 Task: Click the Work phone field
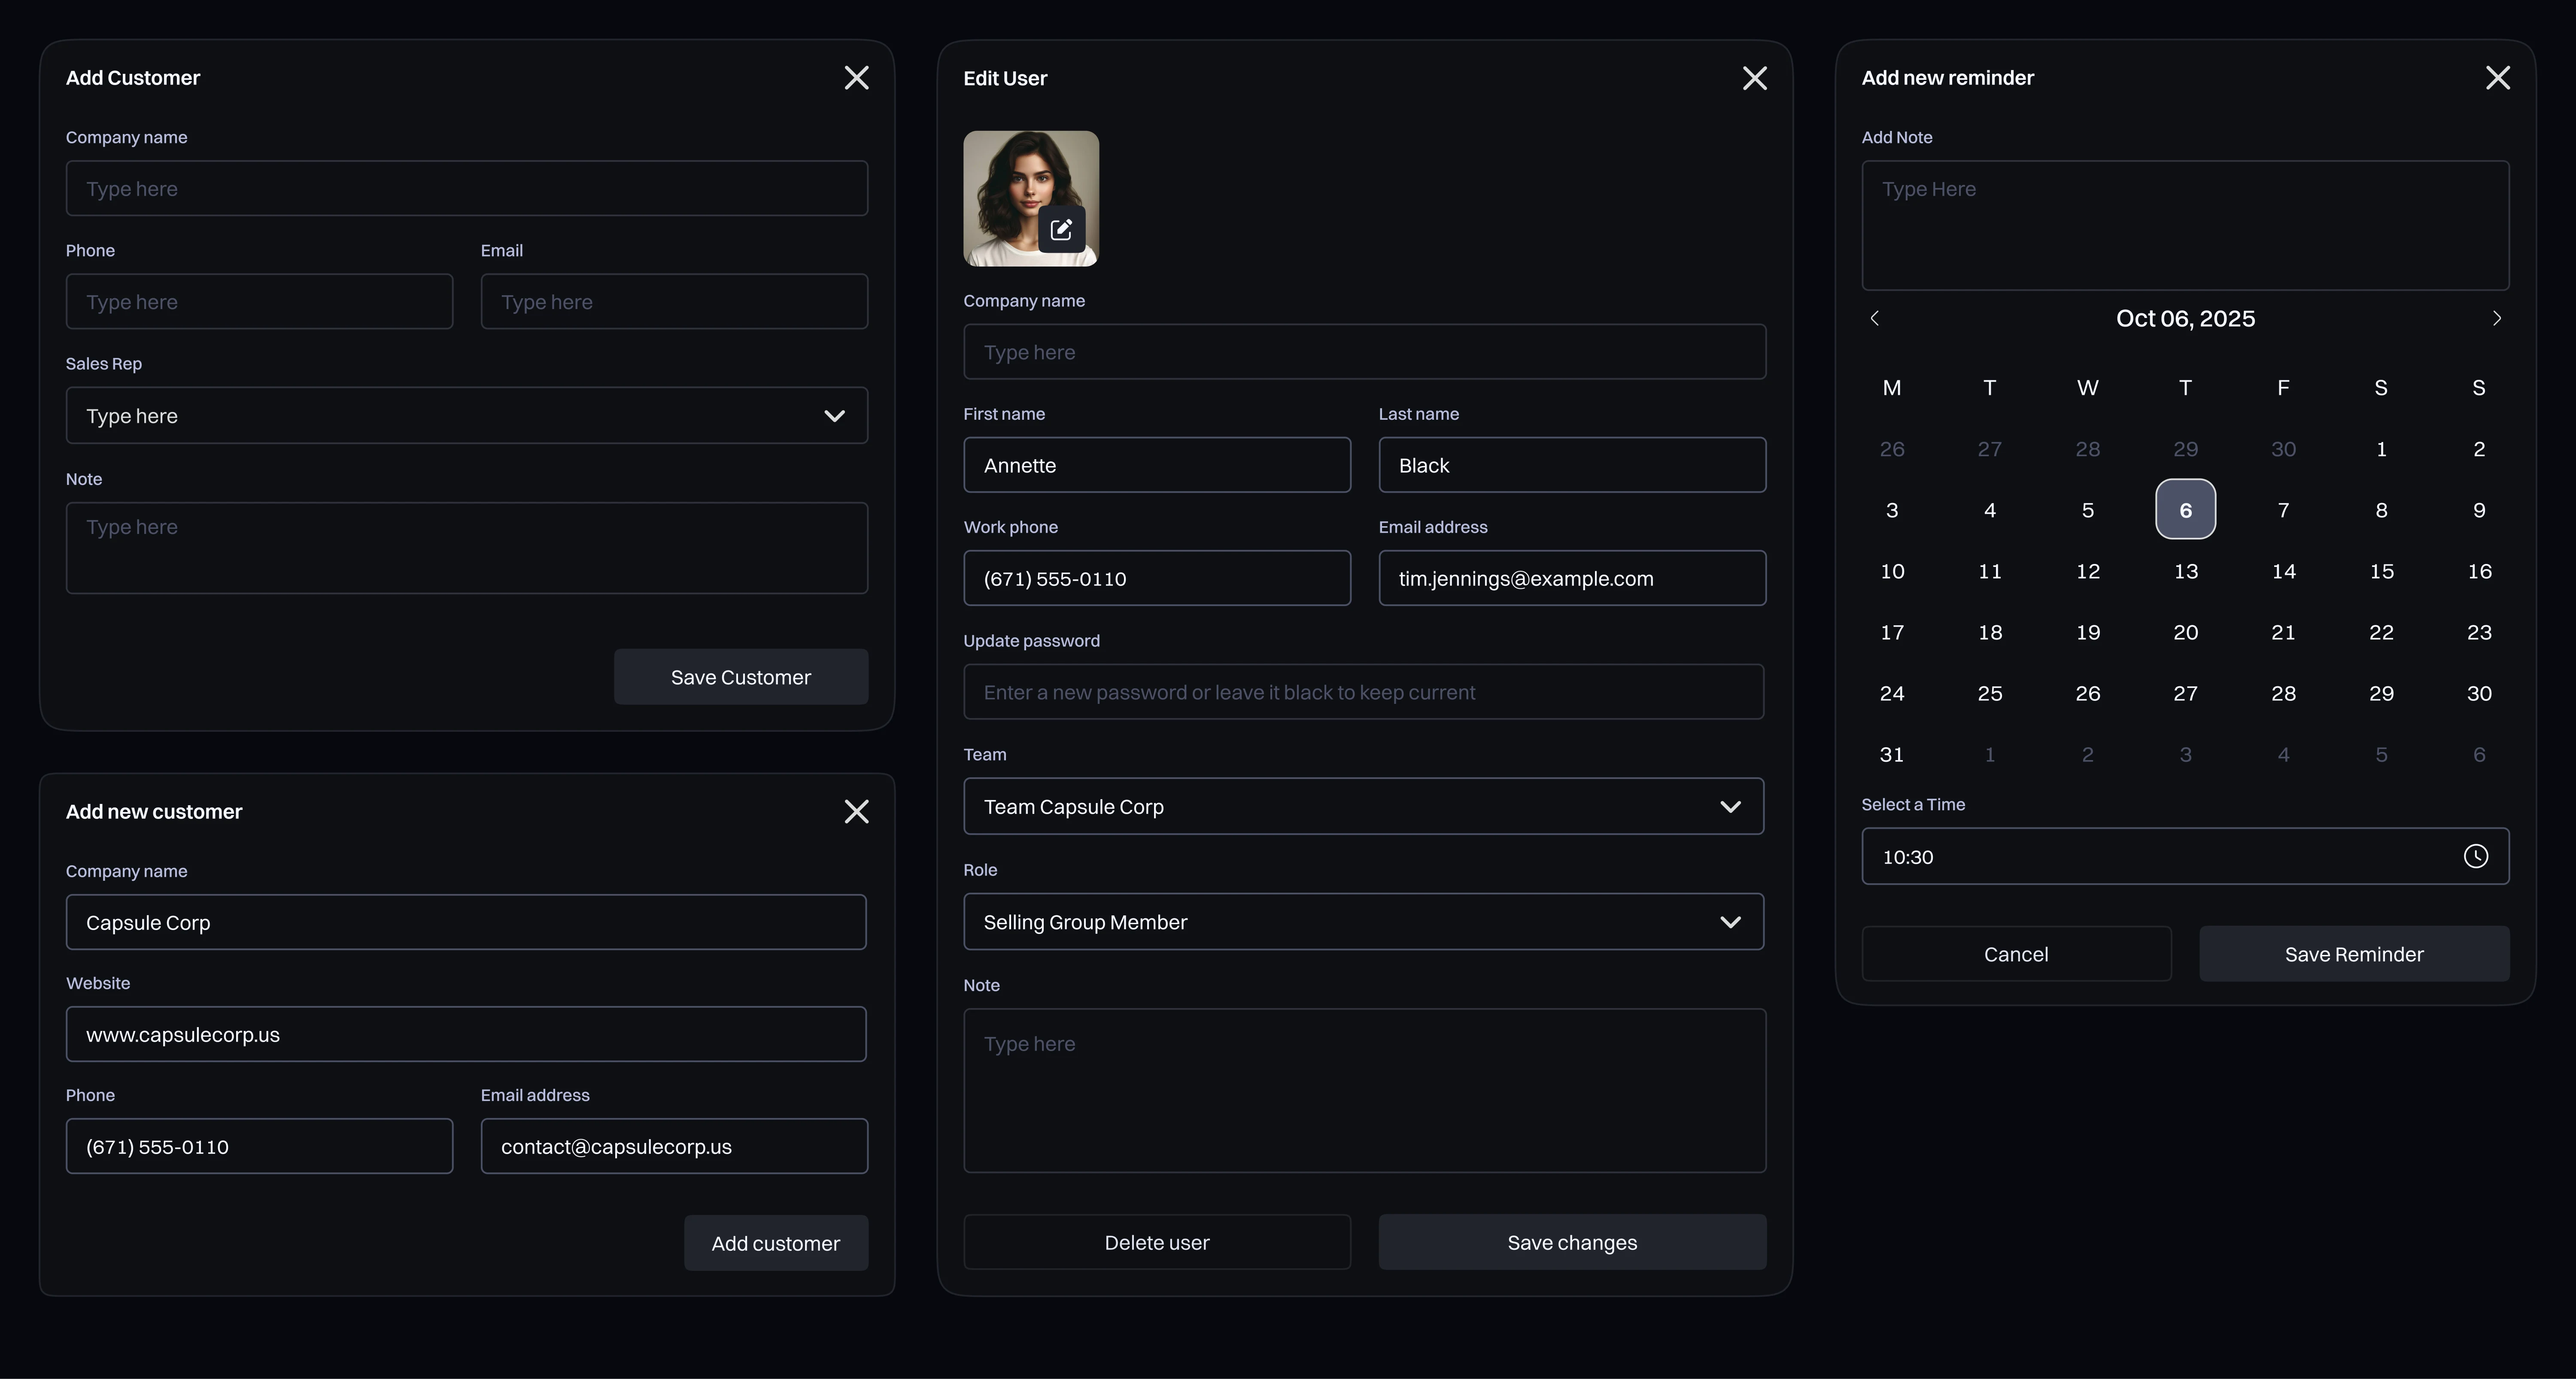coord(1157,578)
